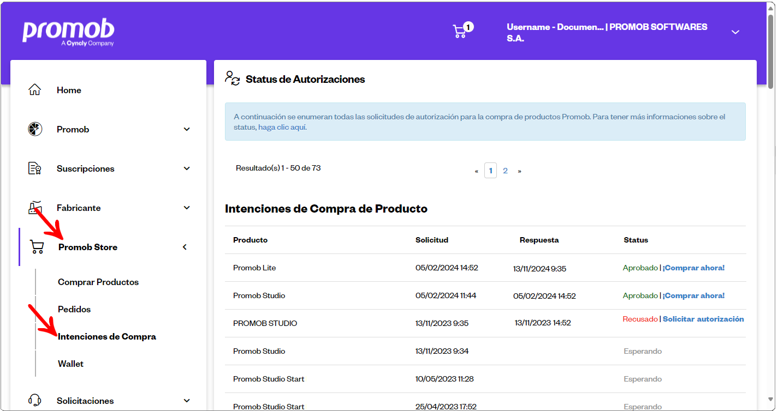Click the Suscripciones certificate icon
Screen dimensions: 778x411
coord(35,168)
